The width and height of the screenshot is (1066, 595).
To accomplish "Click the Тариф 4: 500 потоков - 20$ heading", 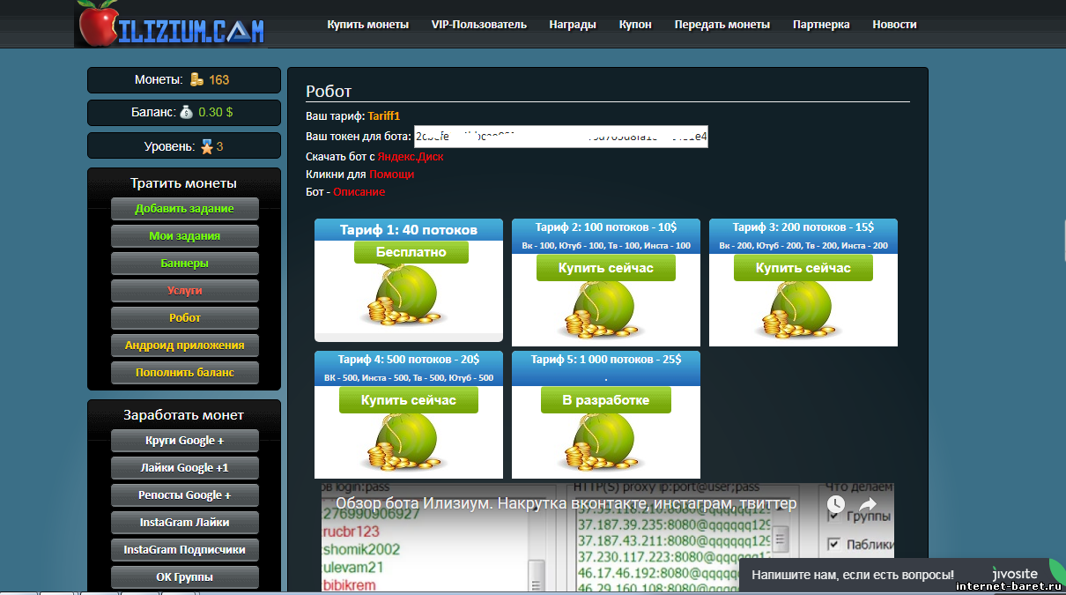I will pyautogui.click(x=409, y=360).
